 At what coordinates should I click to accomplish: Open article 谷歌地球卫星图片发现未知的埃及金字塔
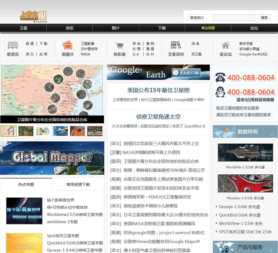[x=161, y=188]
